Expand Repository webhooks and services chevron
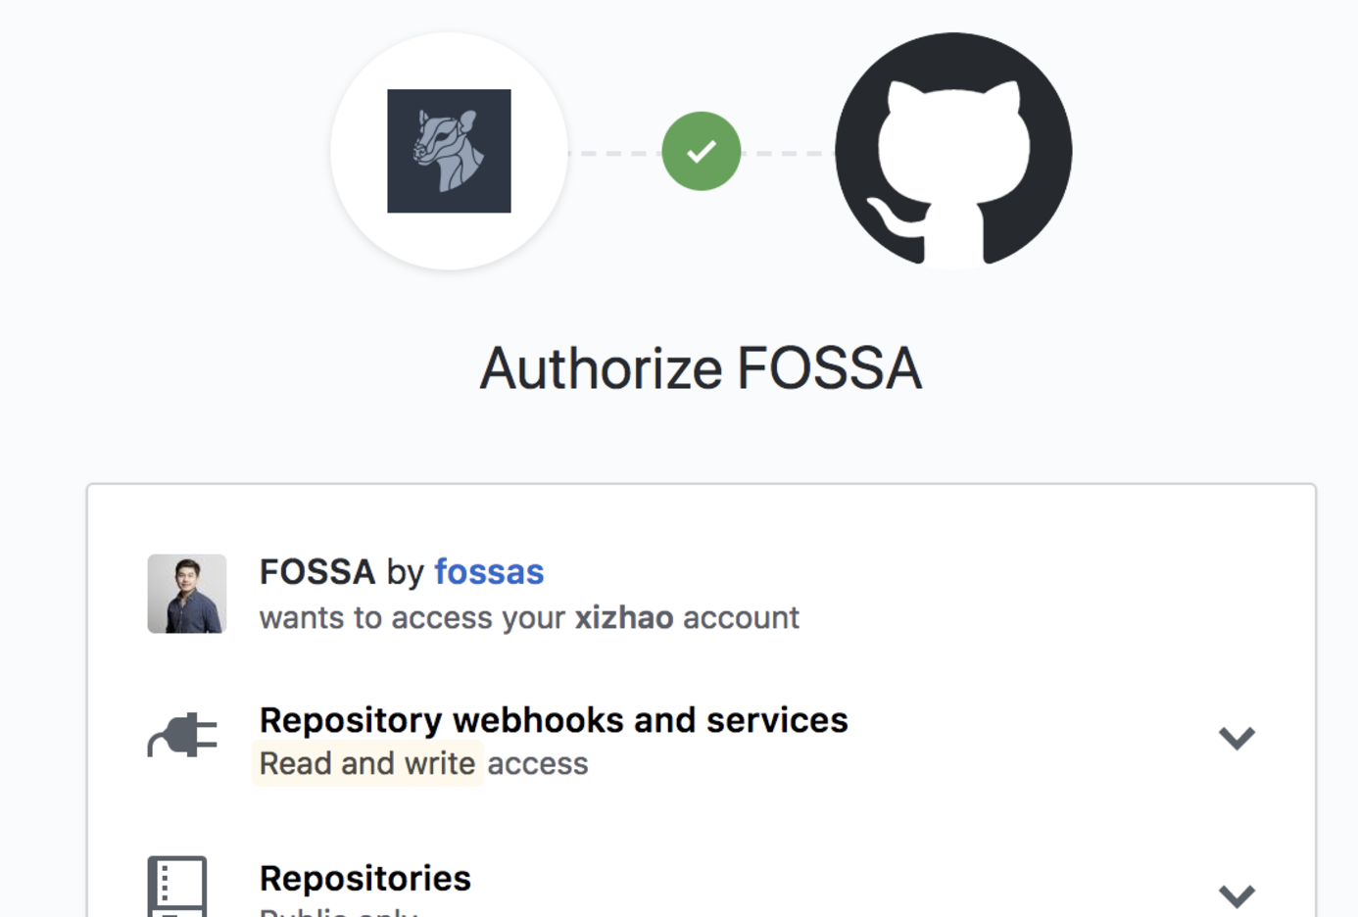This screenshot has height=917, width=1358. pyautogui.click(x=1237, y=737)
